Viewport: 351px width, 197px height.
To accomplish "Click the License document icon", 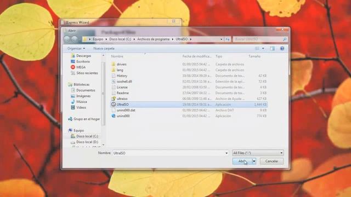I will [114, 88].
